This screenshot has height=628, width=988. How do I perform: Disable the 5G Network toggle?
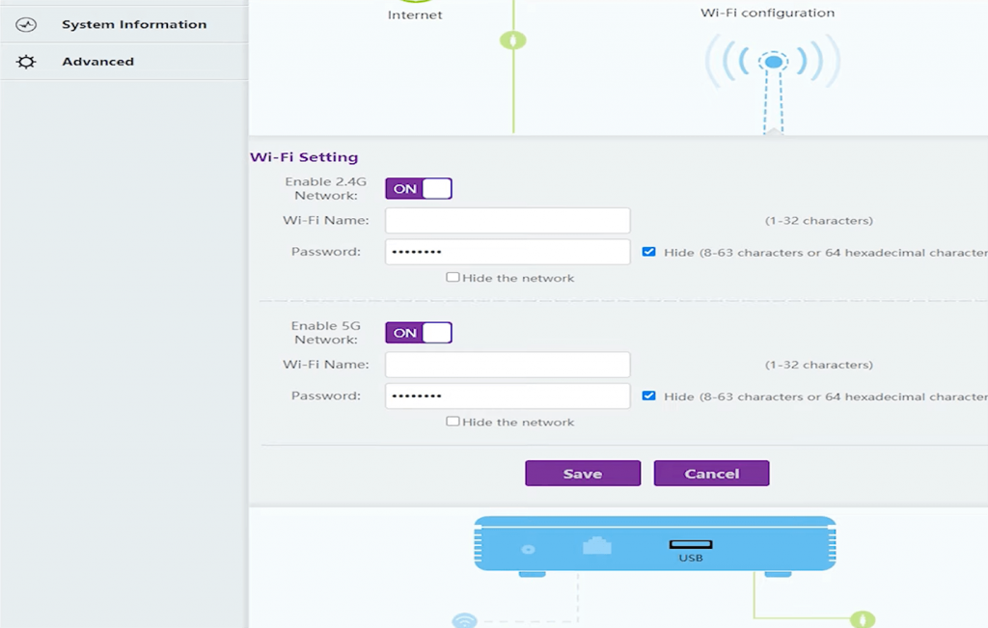click(x=418, y=332)
